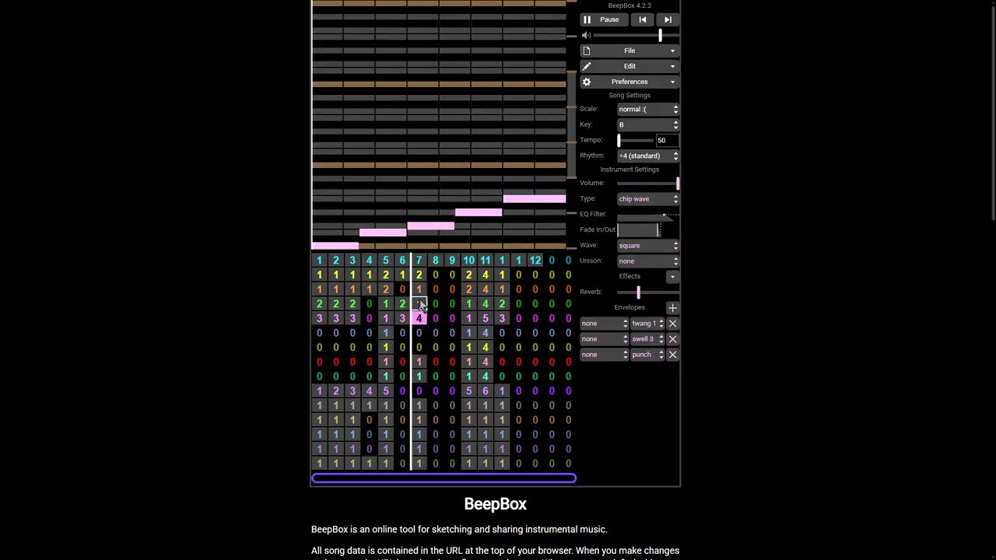Expand the Effects dropdown arrow
Screen dimensions: 996x560
click(x=672, y=276)
